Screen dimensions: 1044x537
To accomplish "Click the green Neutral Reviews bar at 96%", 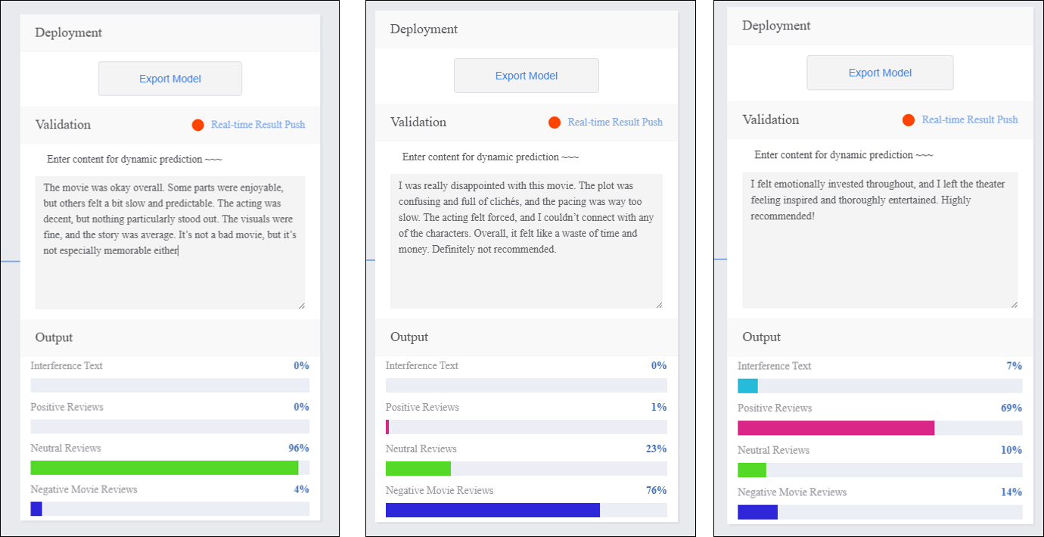I will [164, 468].
